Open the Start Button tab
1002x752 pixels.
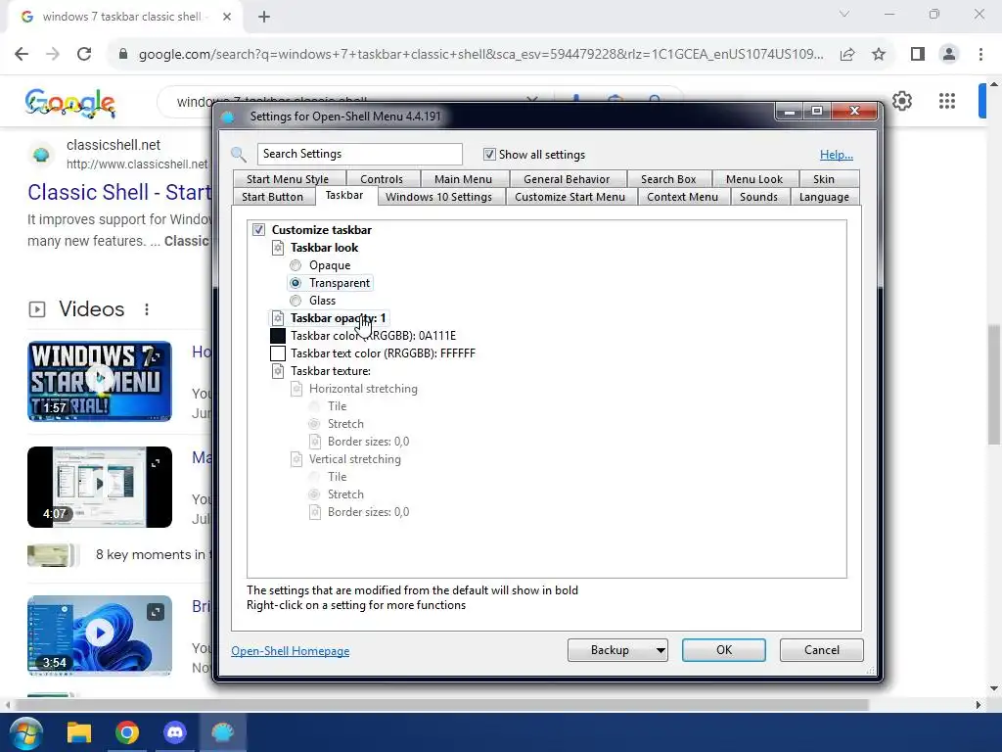coord(272,197)
